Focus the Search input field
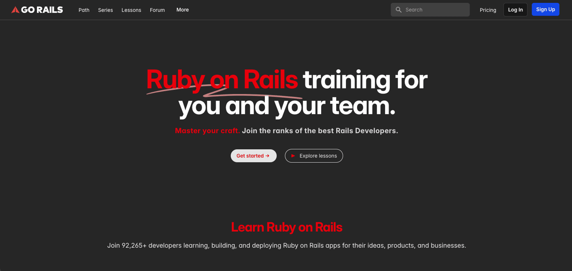 tap(430, 10)
